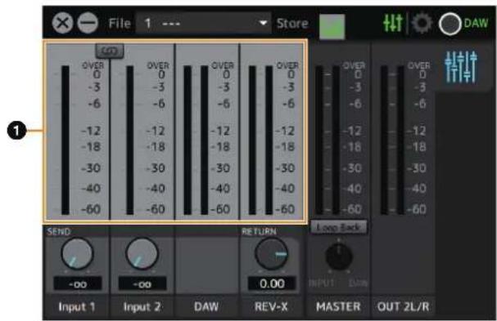Click the RETURN label text

[259, 231]
